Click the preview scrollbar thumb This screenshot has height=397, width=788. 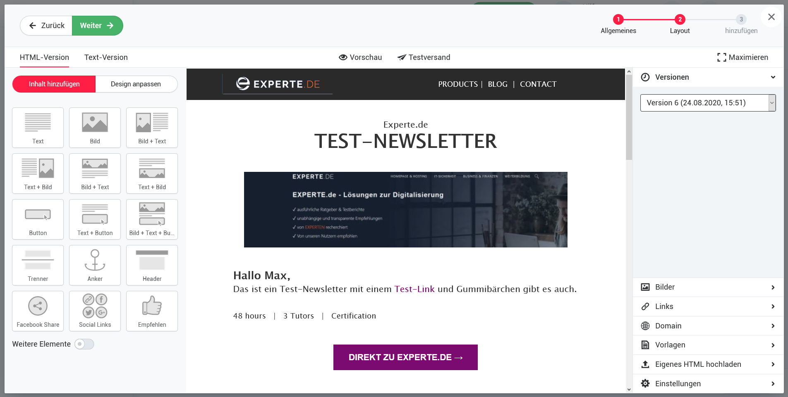point(629,117)
